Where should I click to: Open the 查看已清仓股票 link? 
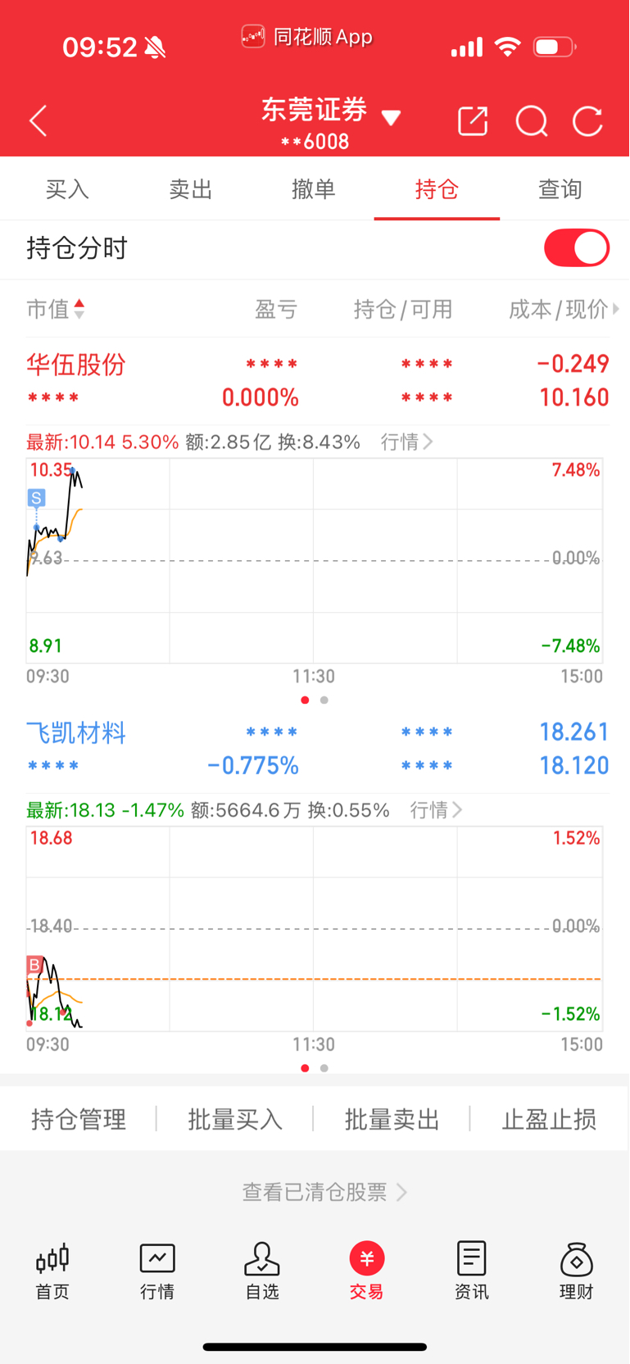point(324,1192)
